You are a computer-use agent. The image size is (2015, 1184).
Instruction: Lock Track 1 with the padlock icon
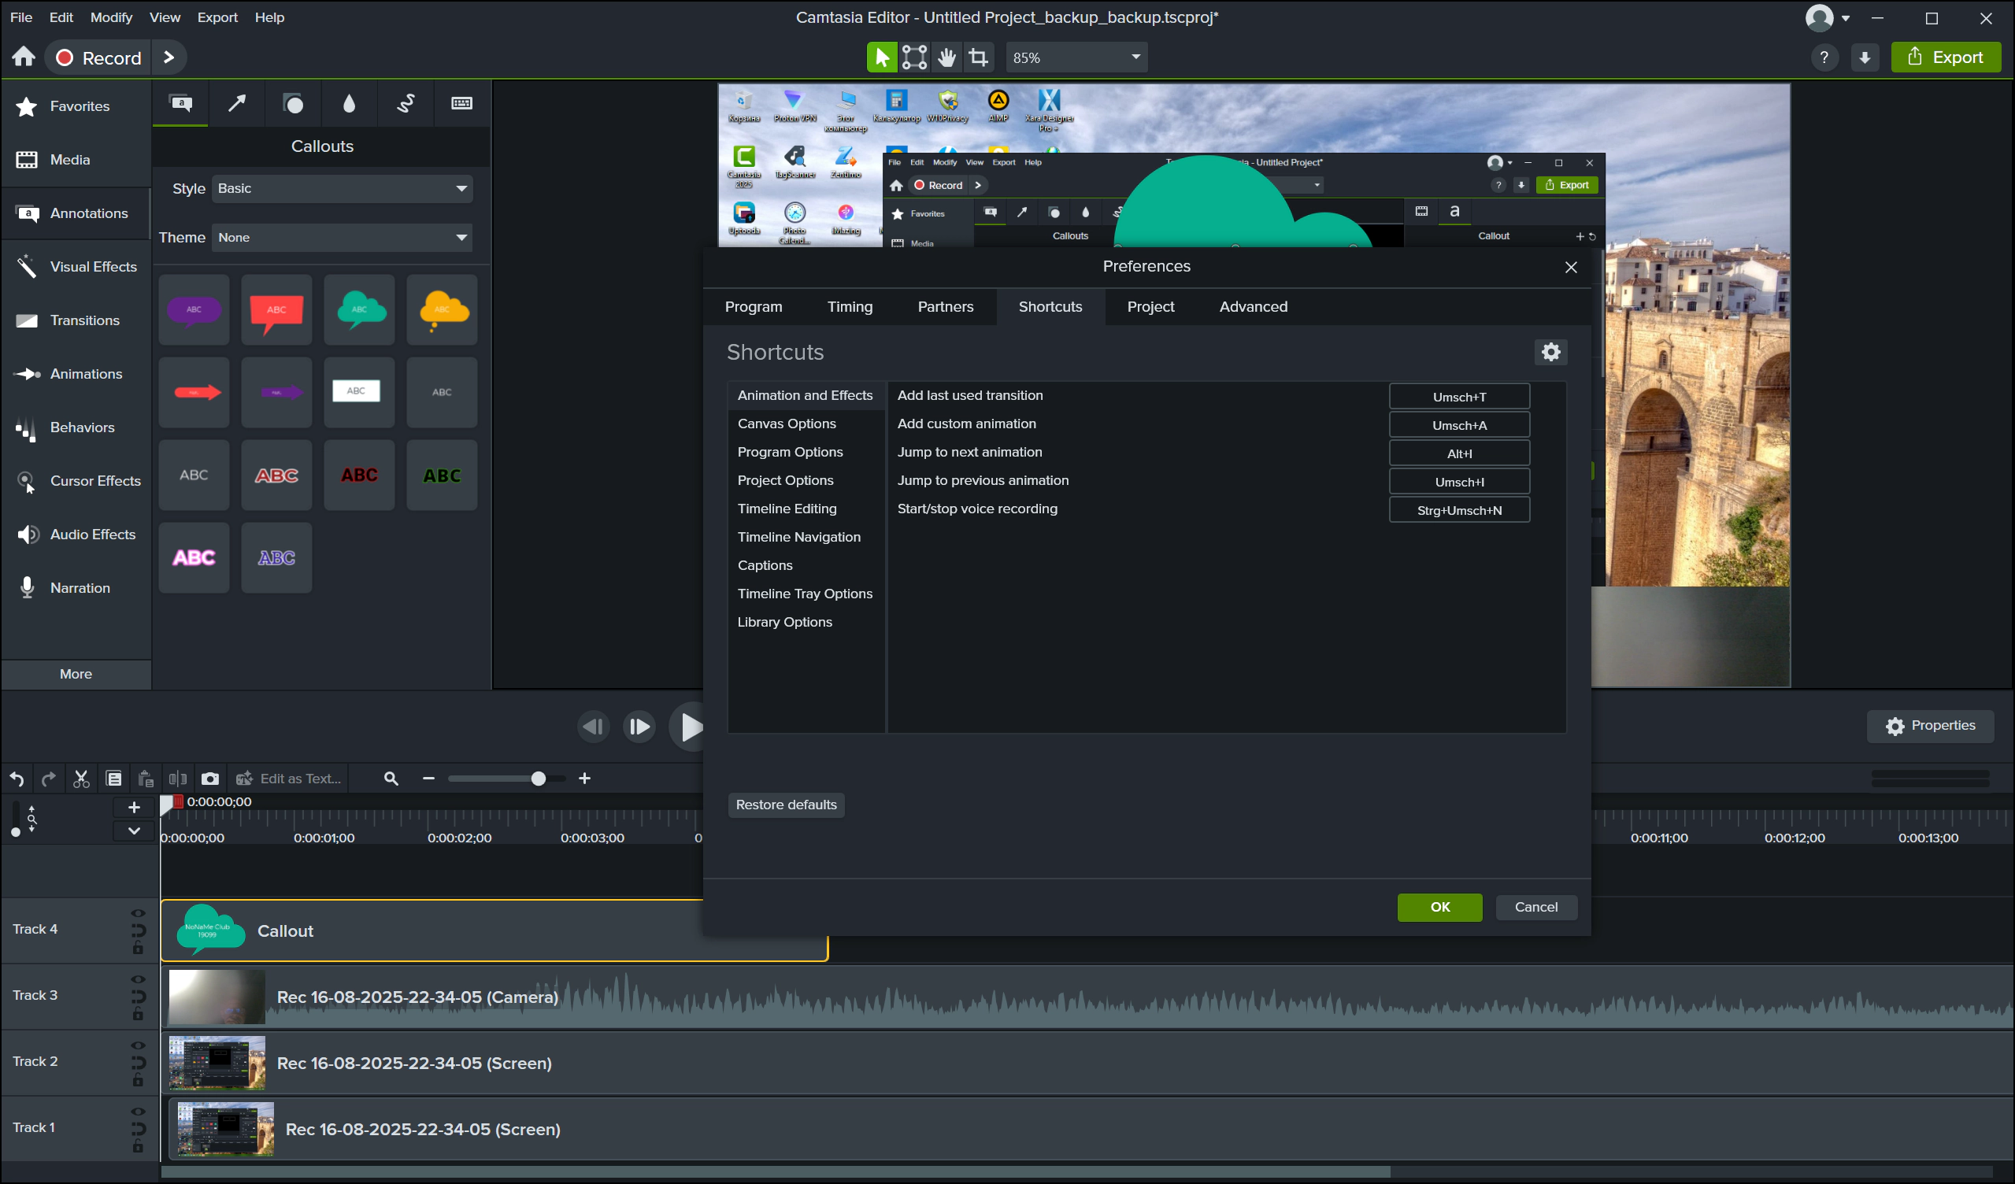point(138,1146)
